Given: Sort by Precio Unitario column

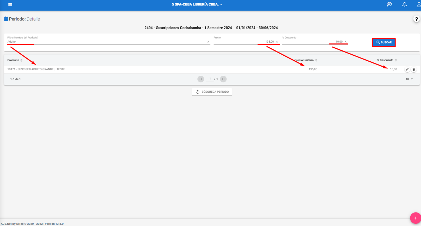Looking at the screenshot, I should click(x=306, y=60).
